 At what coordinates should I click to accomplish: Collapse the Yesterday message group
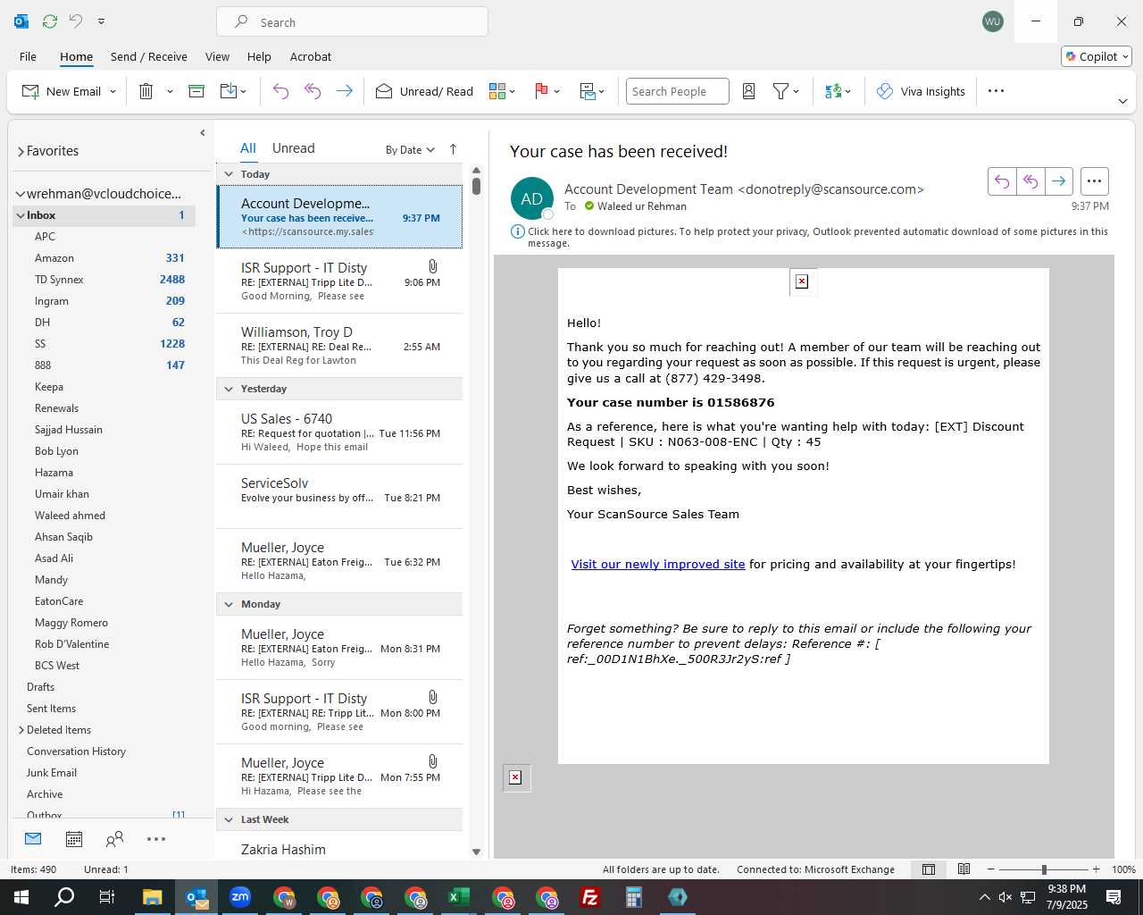[x=229, y=389]
